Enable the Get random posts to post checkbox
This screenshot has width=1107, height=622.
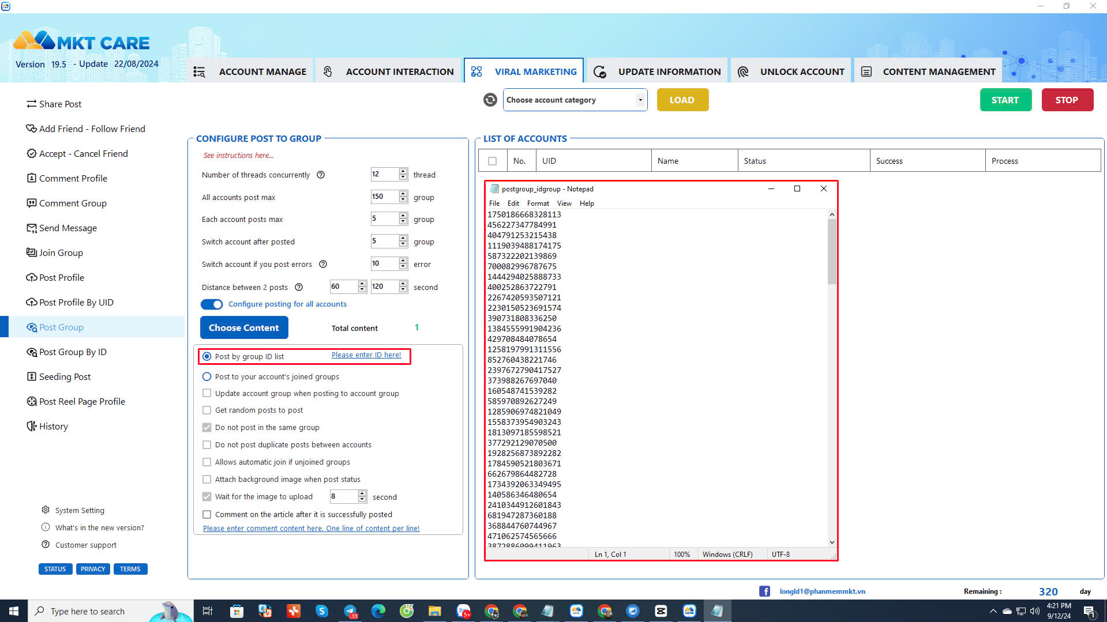(207, 410)
